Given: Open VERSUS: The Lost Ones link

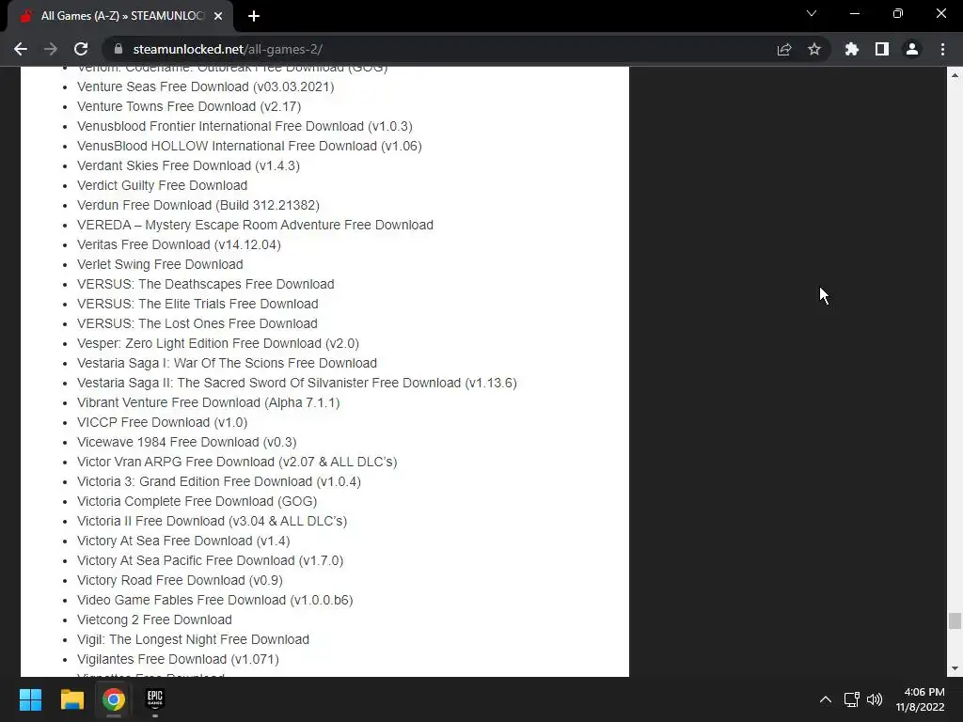Looking at the screenshot, I should tap(197, 323).
